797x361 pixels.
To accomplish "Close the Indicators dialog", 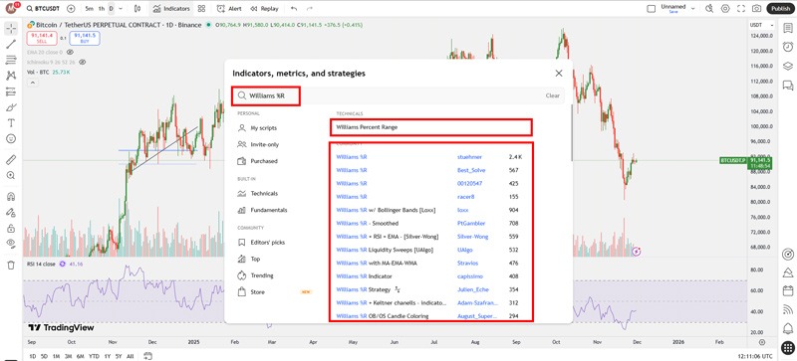I will (559, 74).
